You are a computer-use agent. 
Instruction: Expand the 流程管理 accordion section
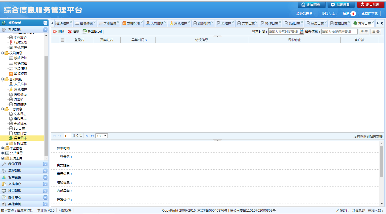pyautogui.click(x=45, y=171)
